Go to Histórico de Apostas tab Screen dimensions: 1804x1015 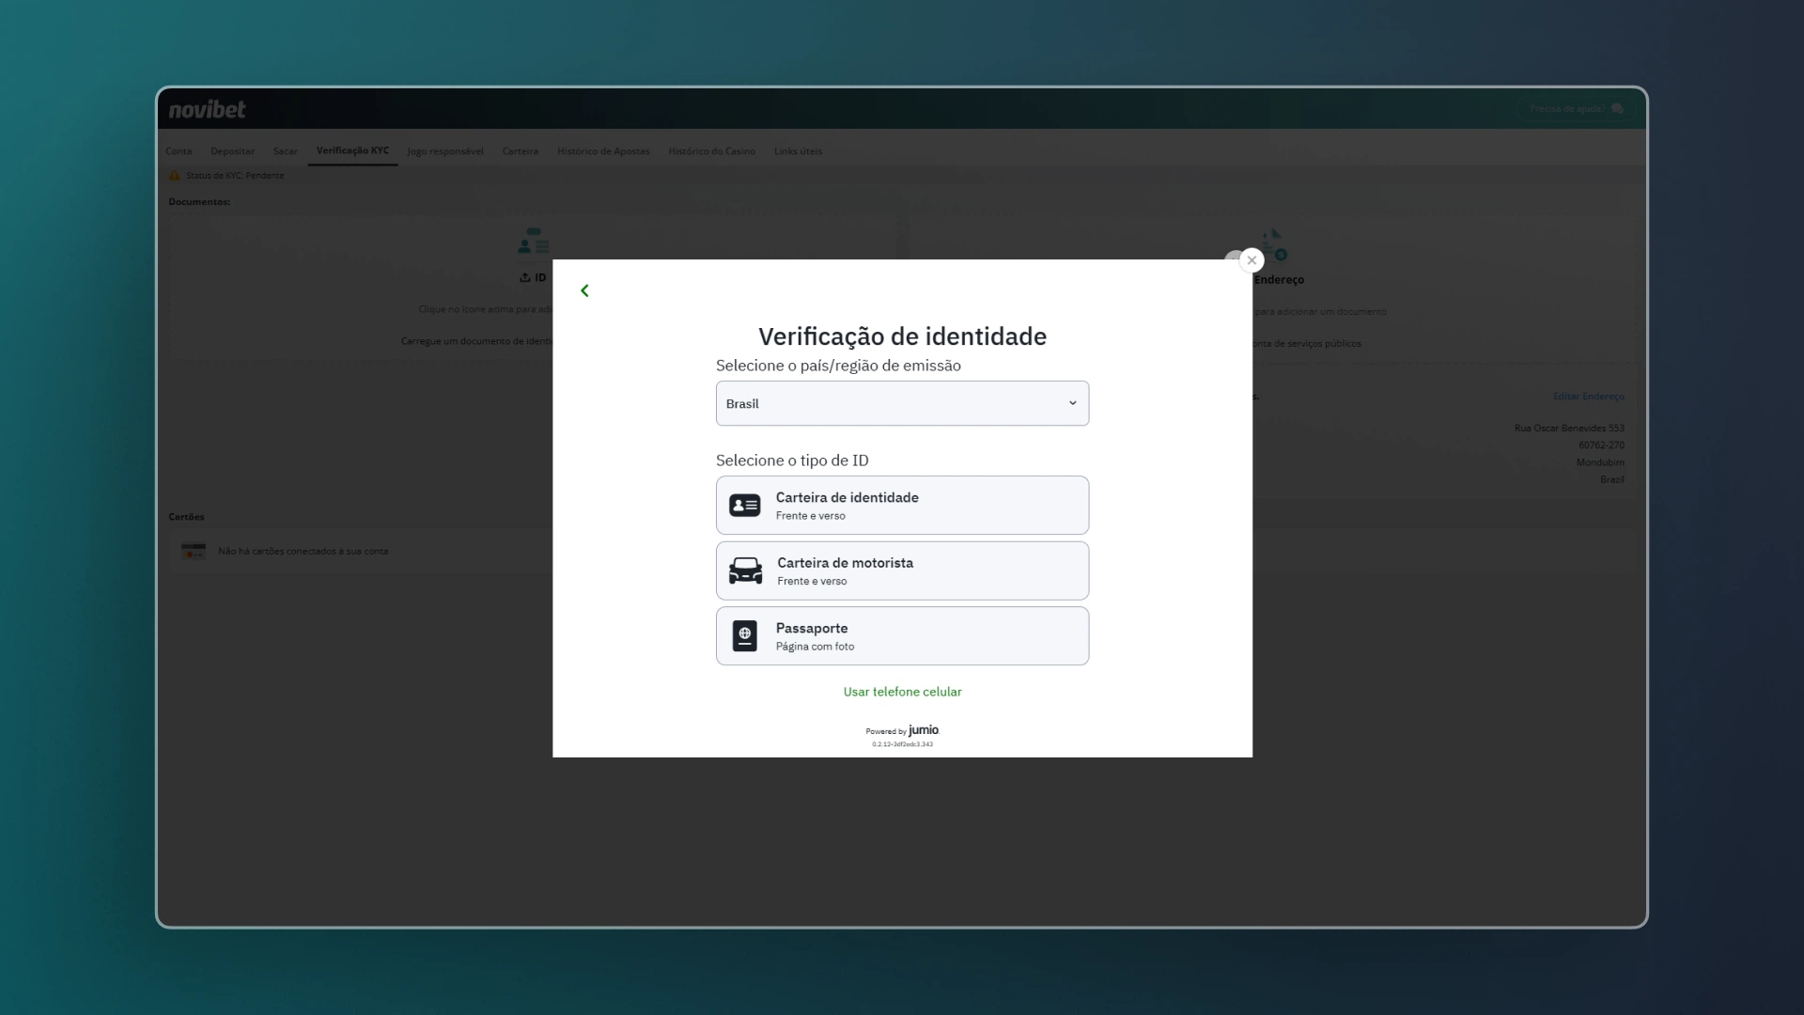tap(603, 151)
